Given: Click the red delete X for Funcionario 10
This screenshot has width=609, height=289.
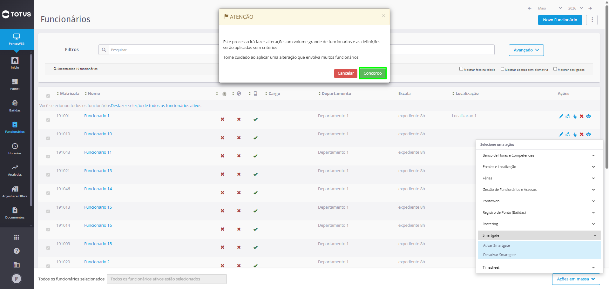Looking at the screenshot, I should (x=581, y=134).
